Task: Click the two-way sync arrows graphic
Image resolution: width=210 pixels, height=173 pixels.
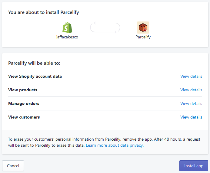Action: pos(105,28)
